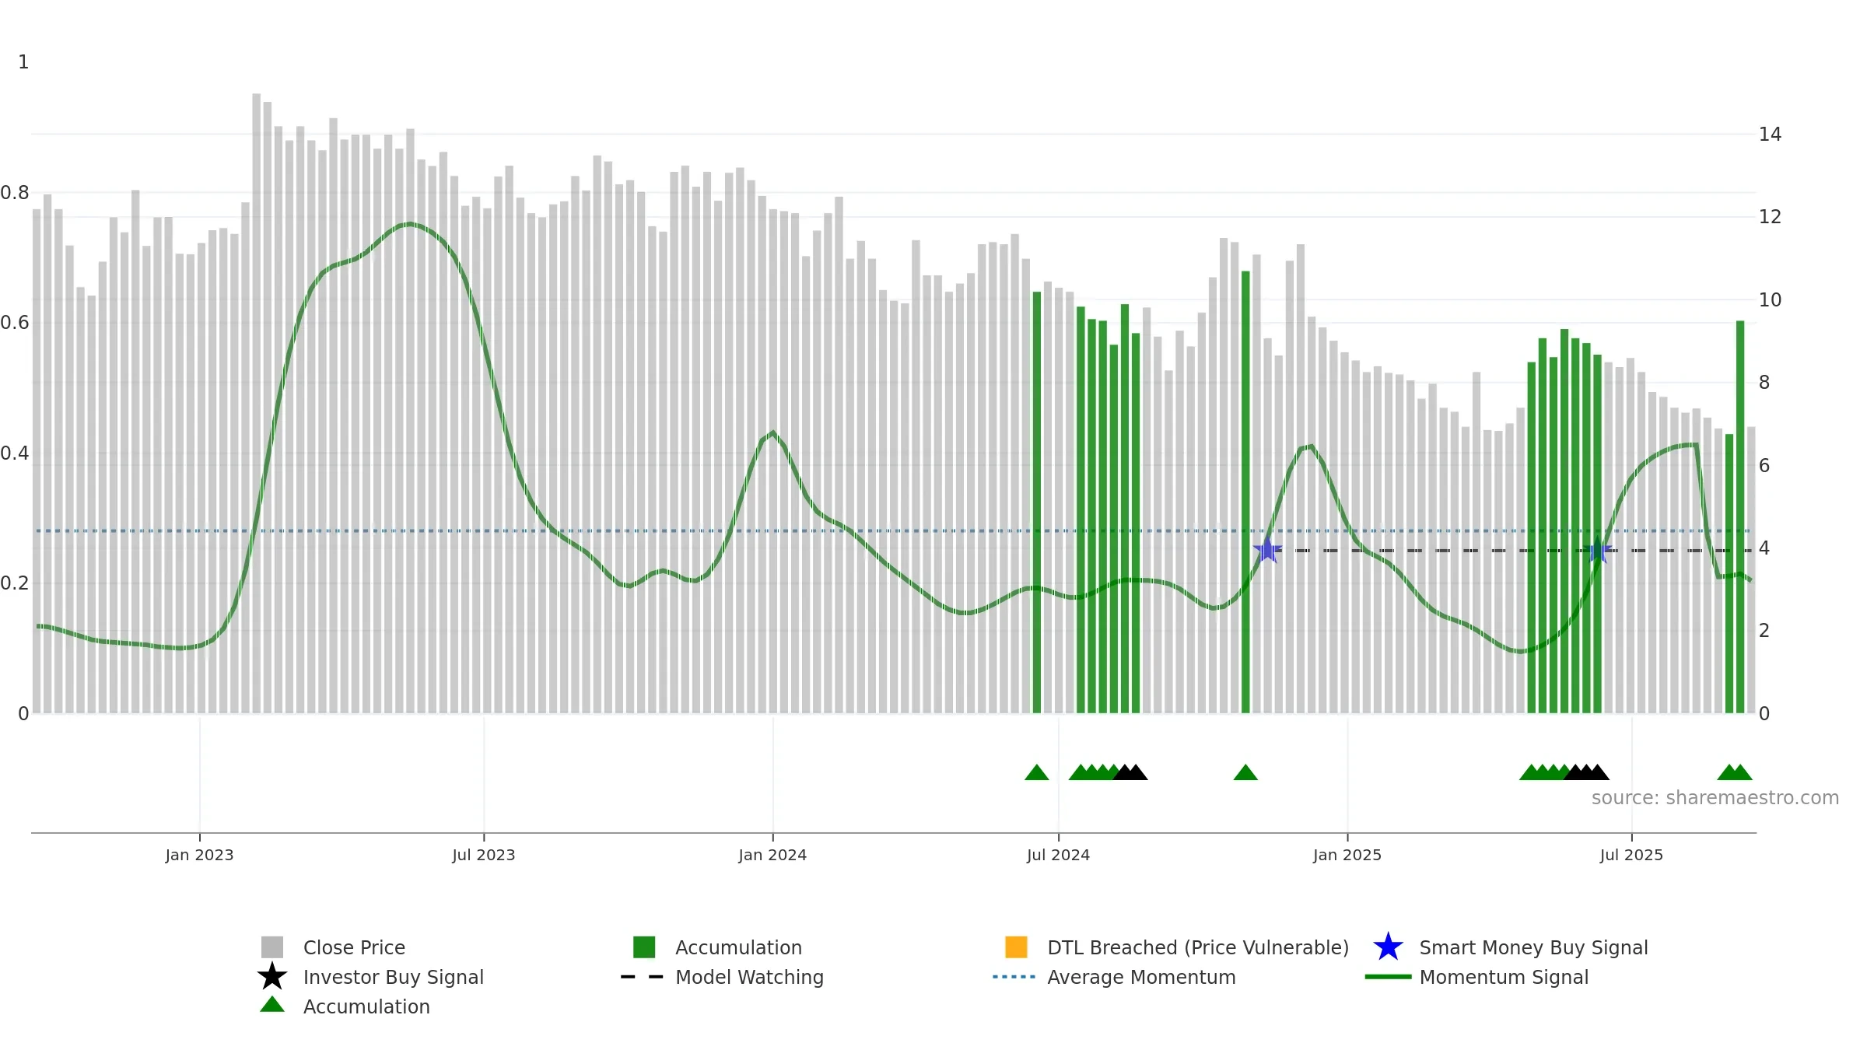Click the Model Watching dashed line legend icon

pos(643,977)
